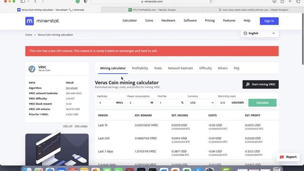Click the shield privacy report icon
304x171 pixels.
[85, 1]
